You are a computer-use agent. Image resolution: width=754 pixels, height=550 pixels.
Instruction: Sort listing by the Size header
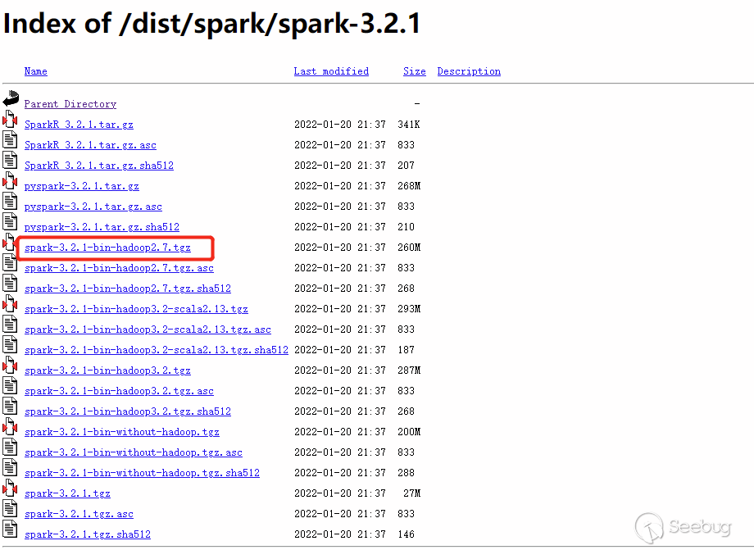(415, 71)
